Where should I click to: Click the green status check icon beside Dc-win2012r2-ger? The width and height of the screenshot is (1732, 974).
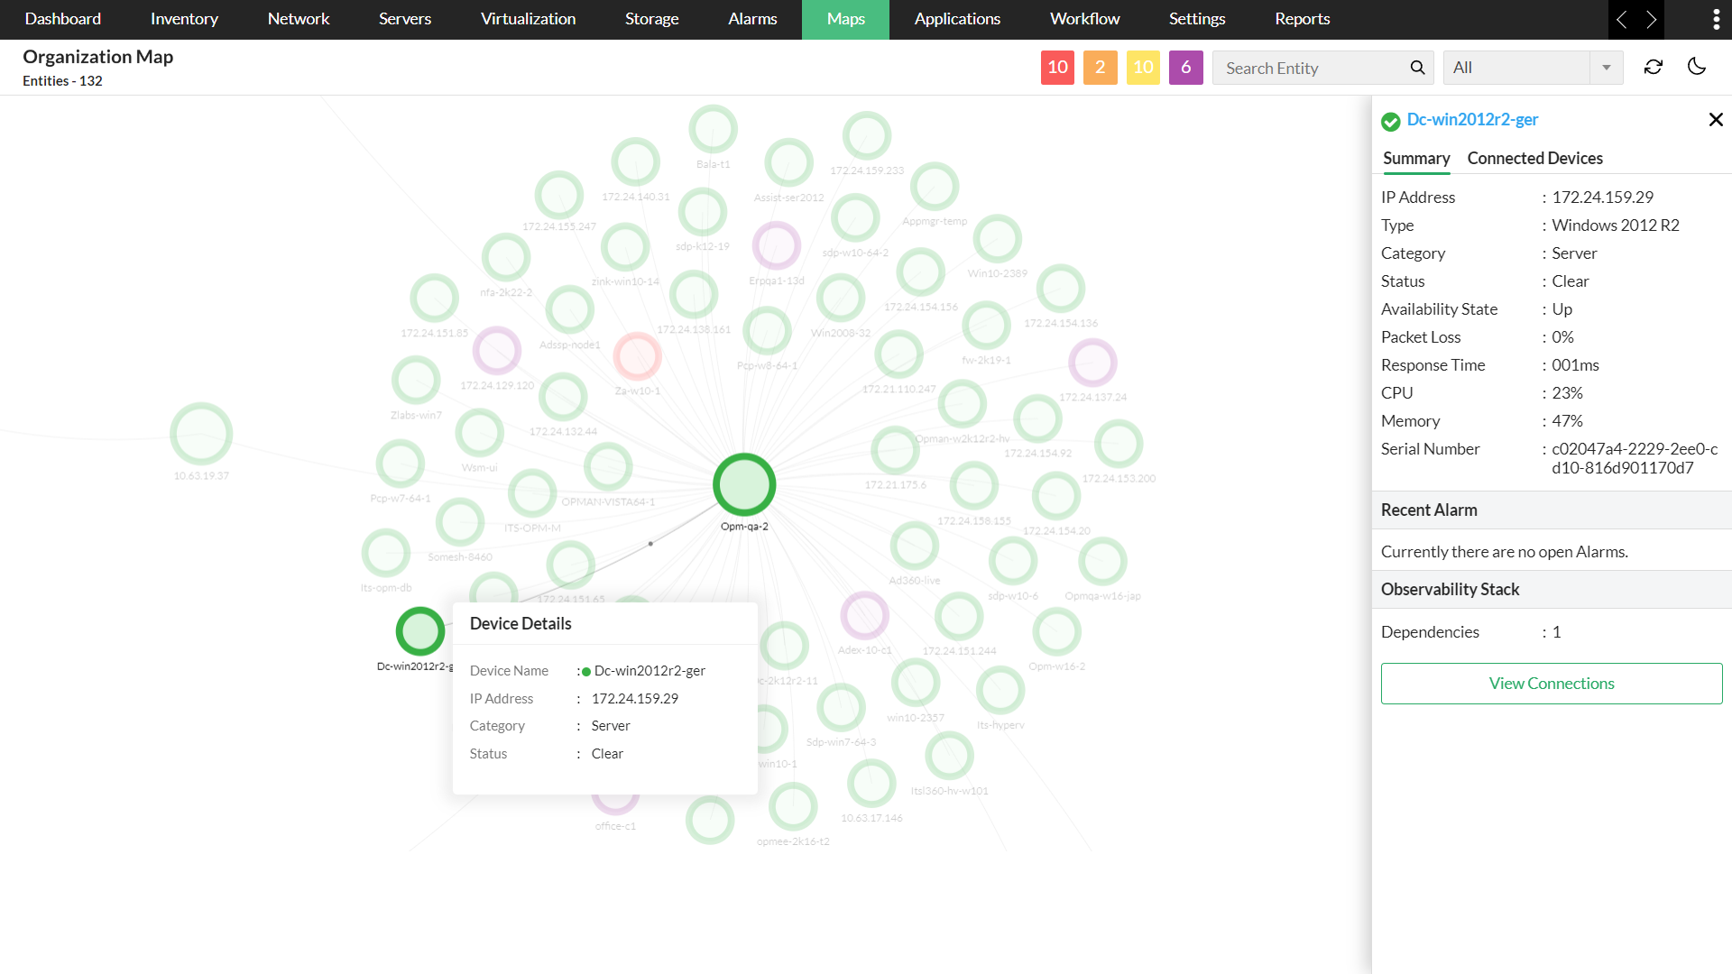point(1390,120)
